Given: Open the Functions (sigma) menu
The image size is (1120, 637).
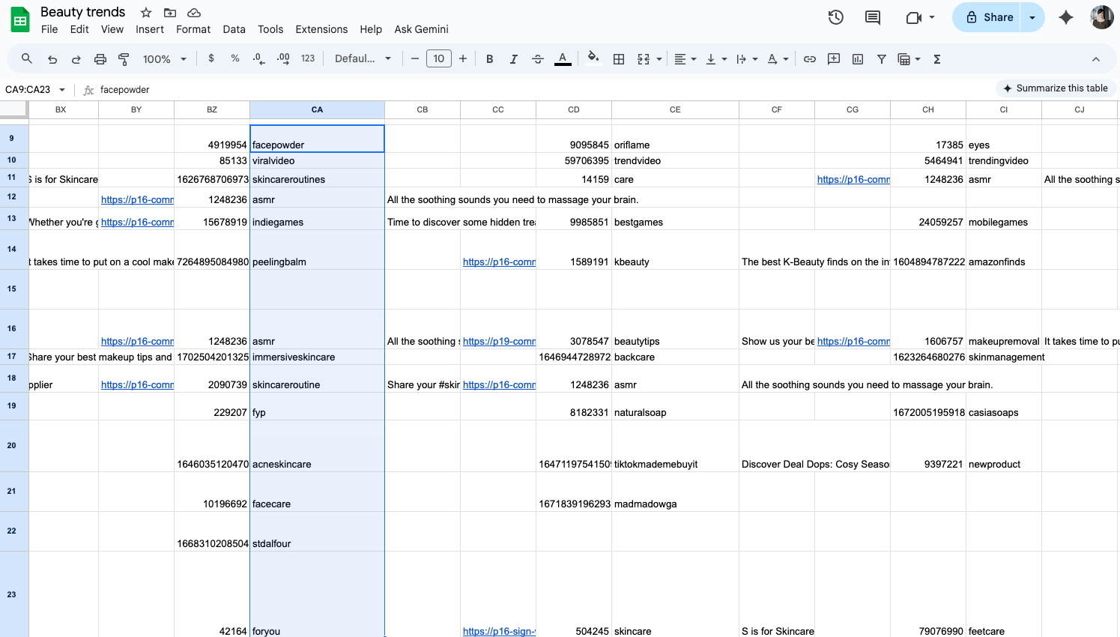Looking at the screenshot, I should point(936,58).
